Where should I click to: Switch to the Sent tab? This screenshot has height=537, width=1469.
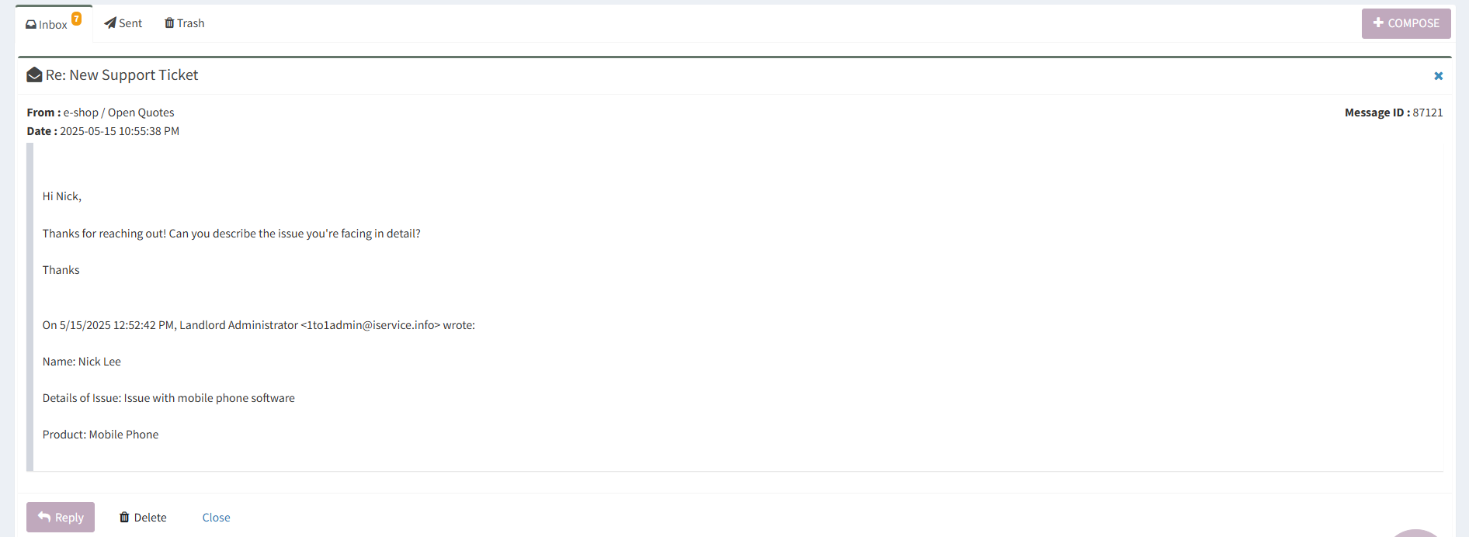tap(123, 23)
